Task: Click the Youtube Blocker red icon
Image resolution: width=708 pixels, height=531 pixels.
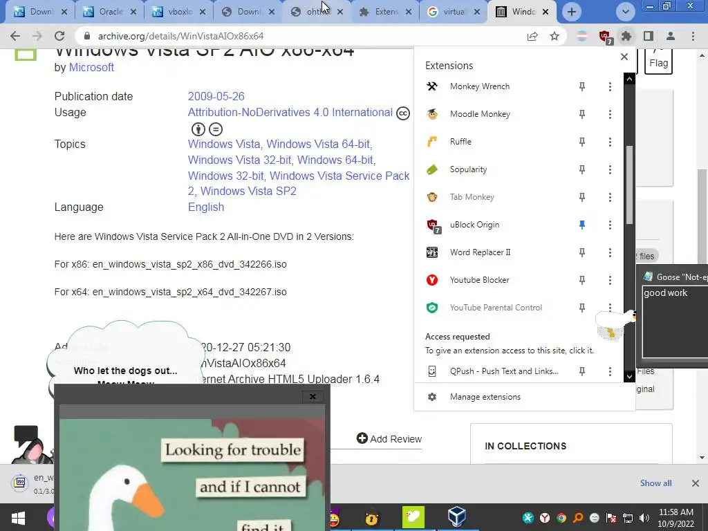Action: pos(432,280)
